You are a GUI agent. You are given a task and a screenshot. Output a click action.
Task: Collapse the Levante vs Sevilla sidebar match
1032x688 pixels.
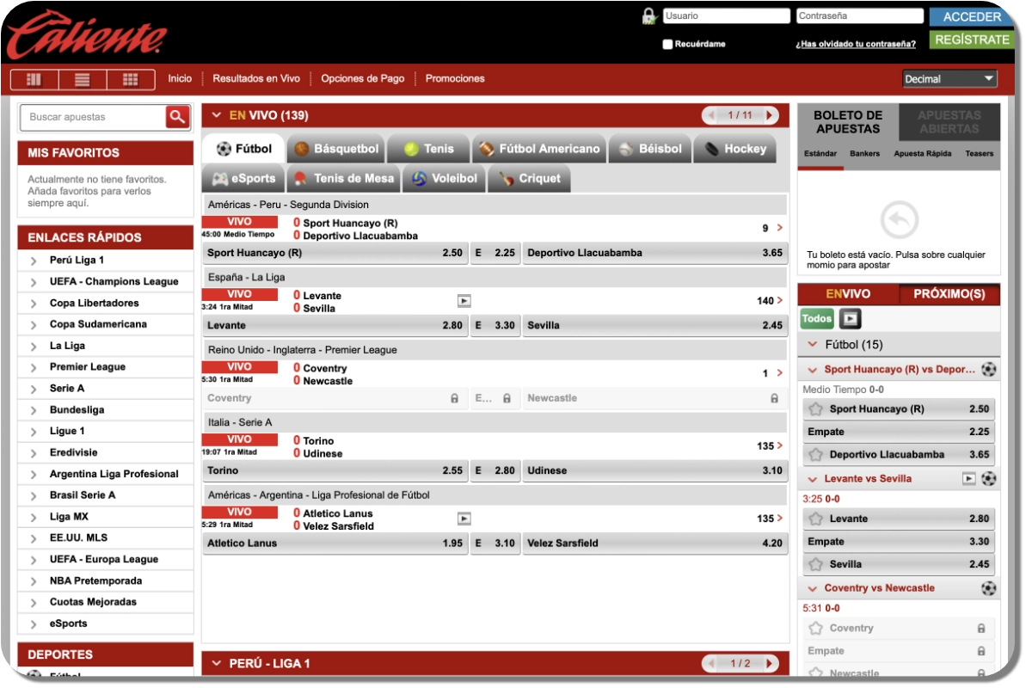(x=814, y=479)
